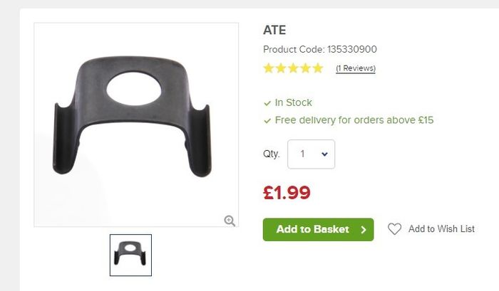Open the (1 Reviews) link
Viewport: 499px width, 291px height.
pos(356,68)
